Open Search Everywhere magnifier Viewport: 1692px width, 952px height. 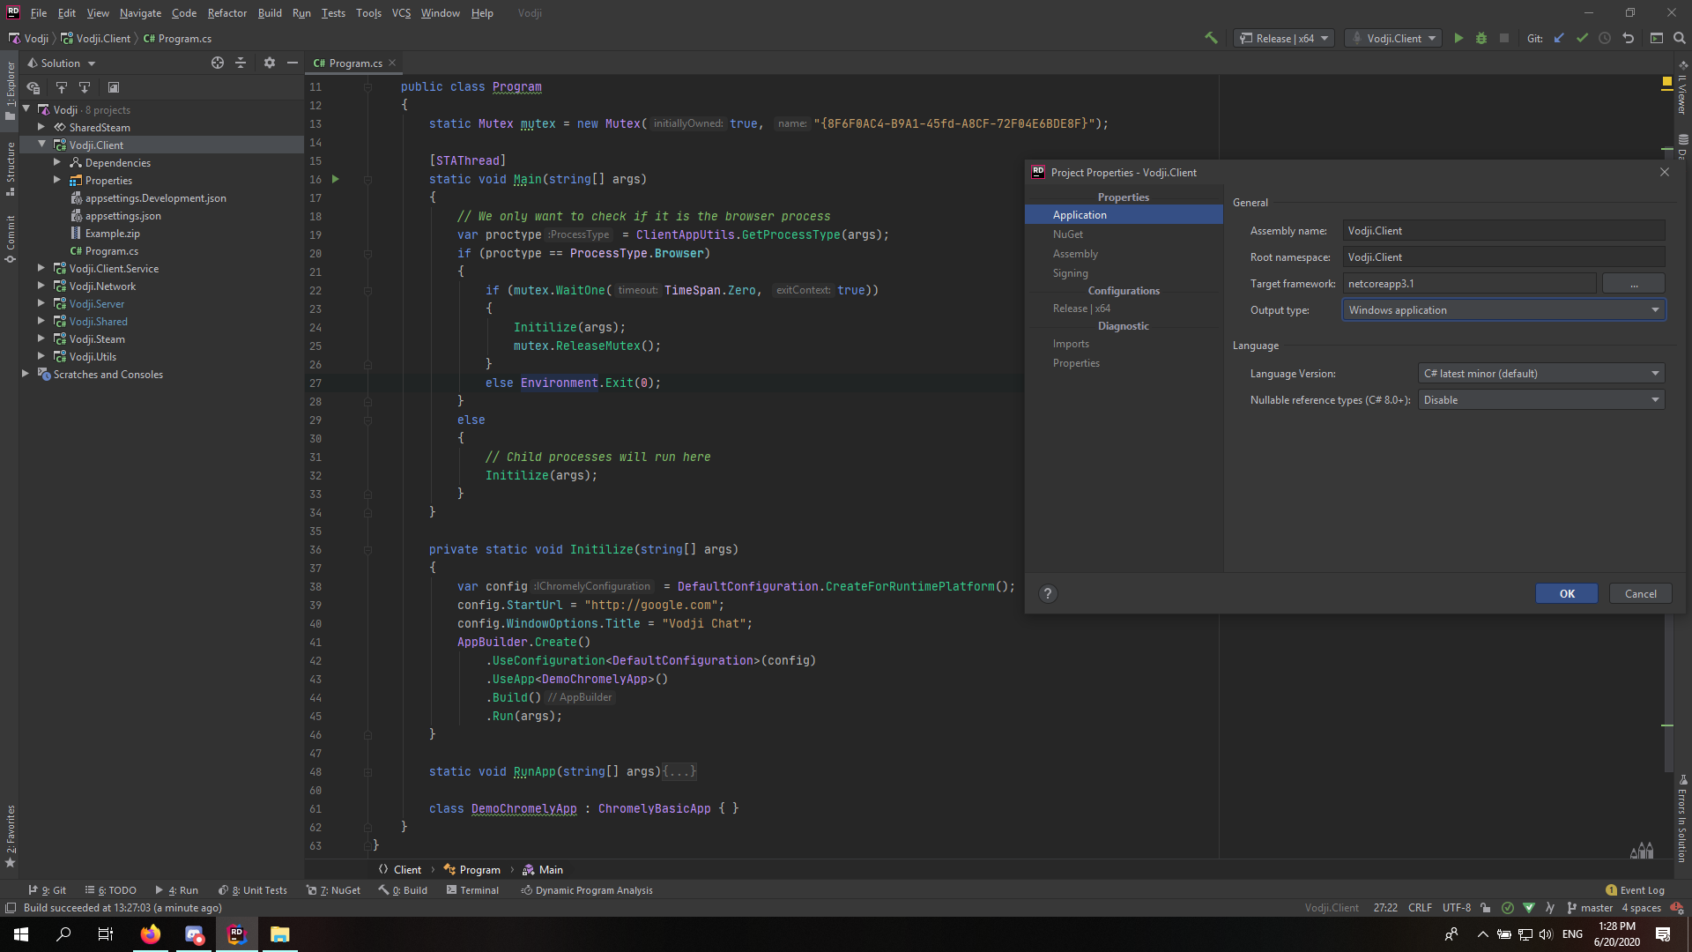tap(1678, 38)
